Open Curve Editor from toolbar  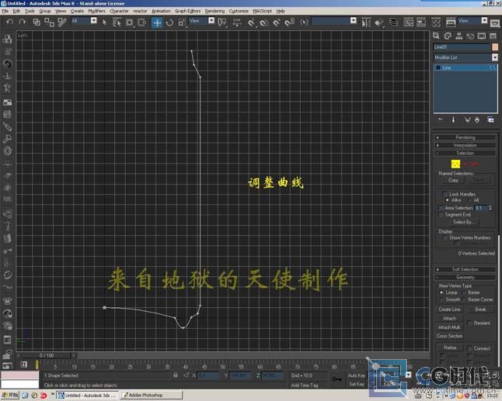pos(408,22)
